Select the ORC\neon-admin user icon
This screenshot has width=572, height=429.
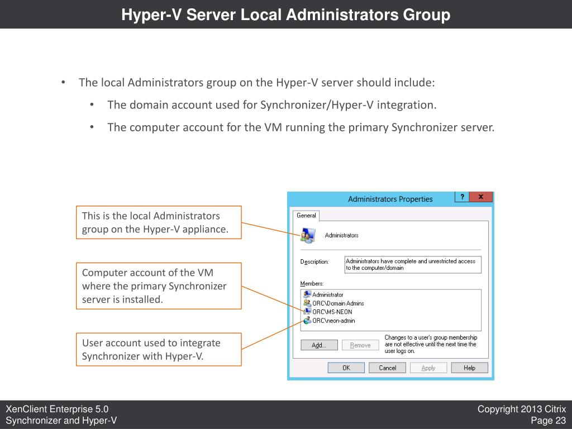[x=307, y=320]
